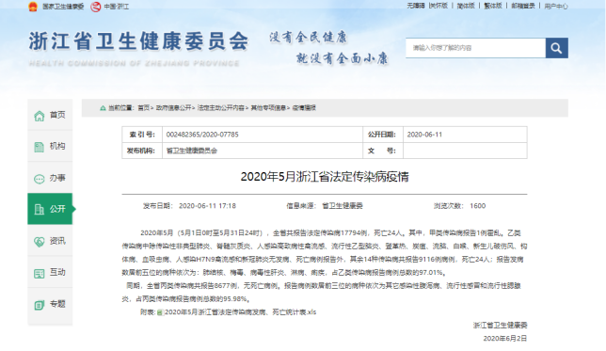Click the home icon beside 首页
Screen dimensions: 606x351
click(39, 116)
